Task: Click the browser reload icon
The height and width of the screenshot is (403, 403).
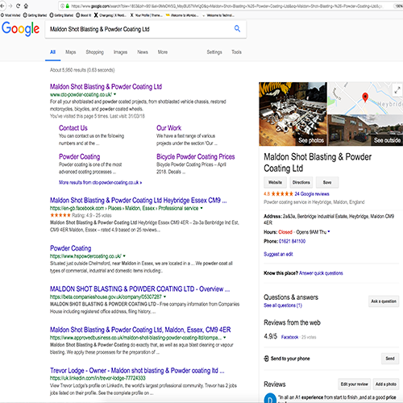Action: tap(18, 6)
